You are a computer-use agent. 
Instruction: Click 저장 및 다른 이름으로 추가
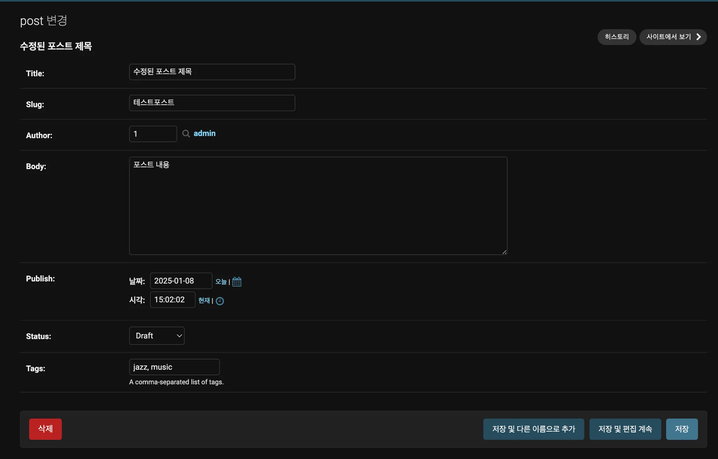pyautogui.click(x=533, y=429)
